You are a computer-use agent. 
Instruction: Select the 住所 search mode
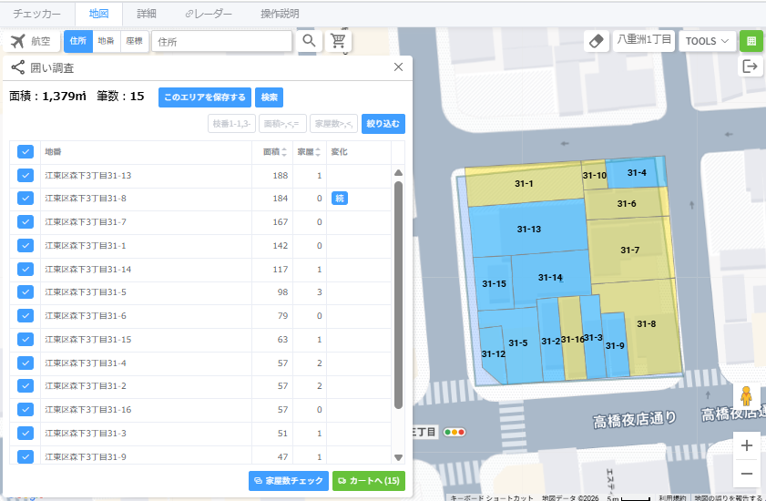78,41
